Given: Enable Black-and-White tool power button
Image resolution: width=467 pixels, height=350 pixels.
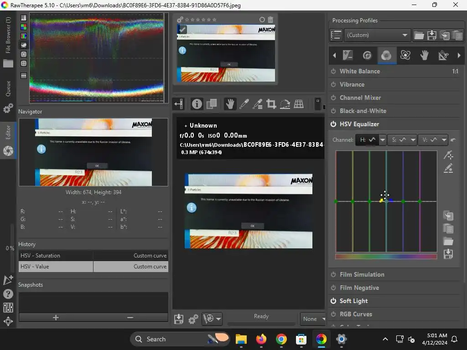Looking at the screenshot, I should 333,111.
